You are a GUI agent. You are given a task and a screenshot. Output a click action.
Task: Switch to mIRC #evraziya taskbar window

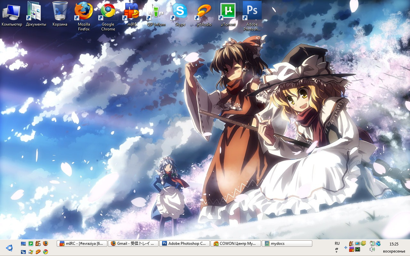(x=82, y=244)
